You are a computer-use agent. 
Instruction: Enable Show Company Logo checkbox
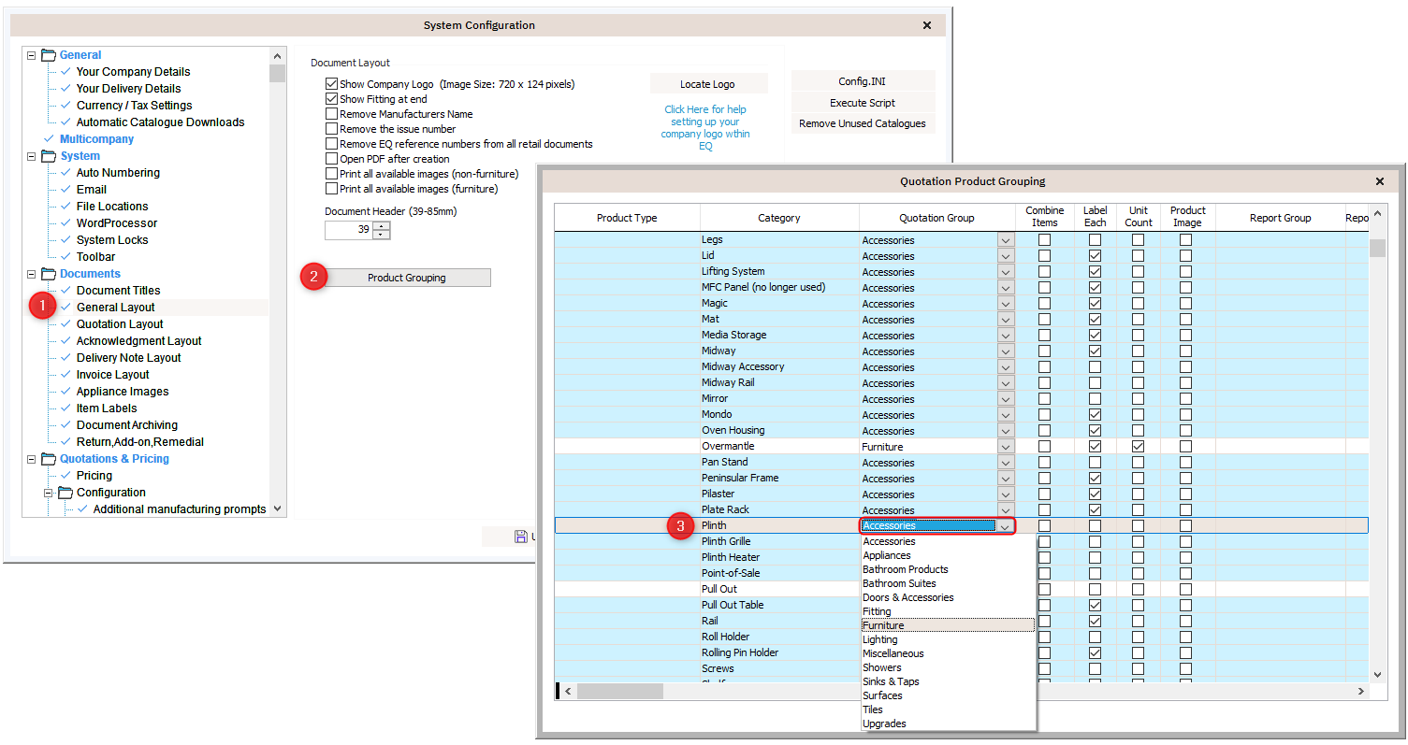pyautogui.click(x=331, y=84)
